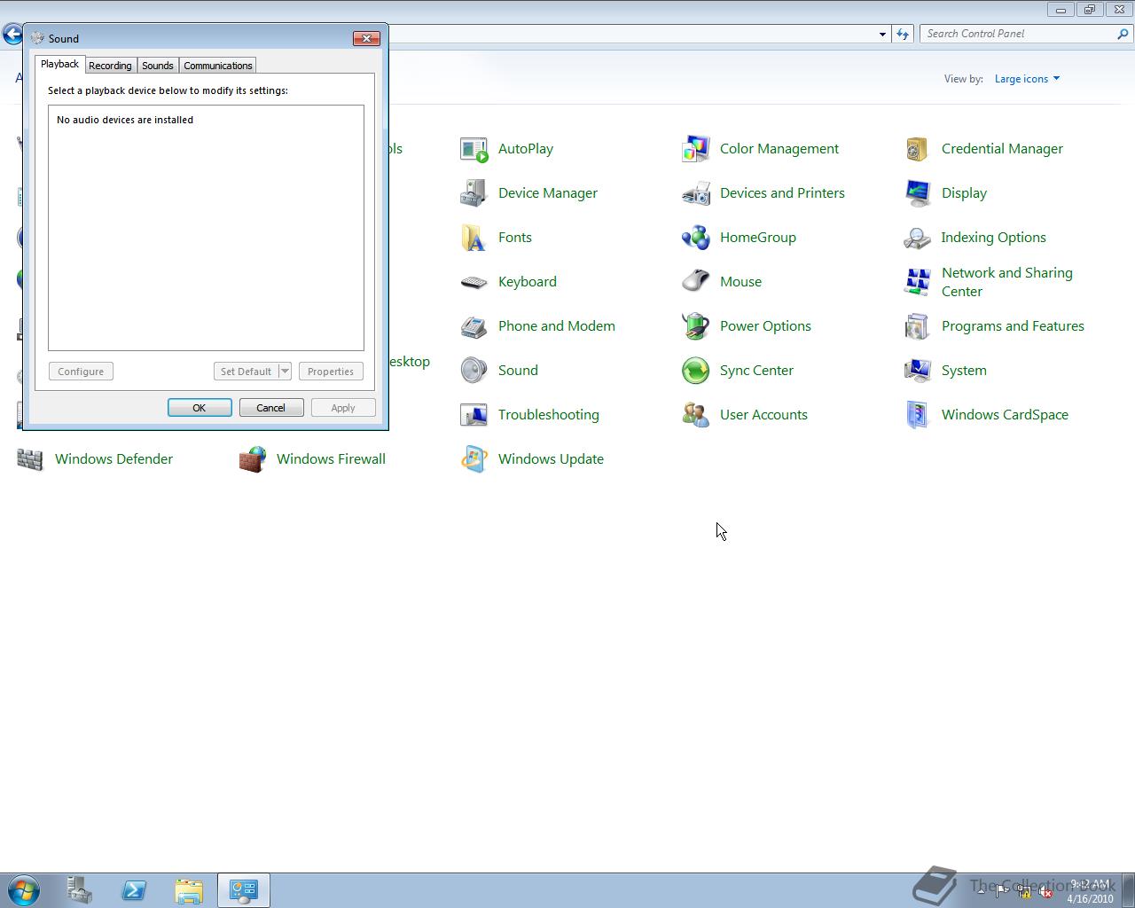The image size is (1135, 908).
Task: Open HomeGroup icon
Action: [x=696, y=238]
